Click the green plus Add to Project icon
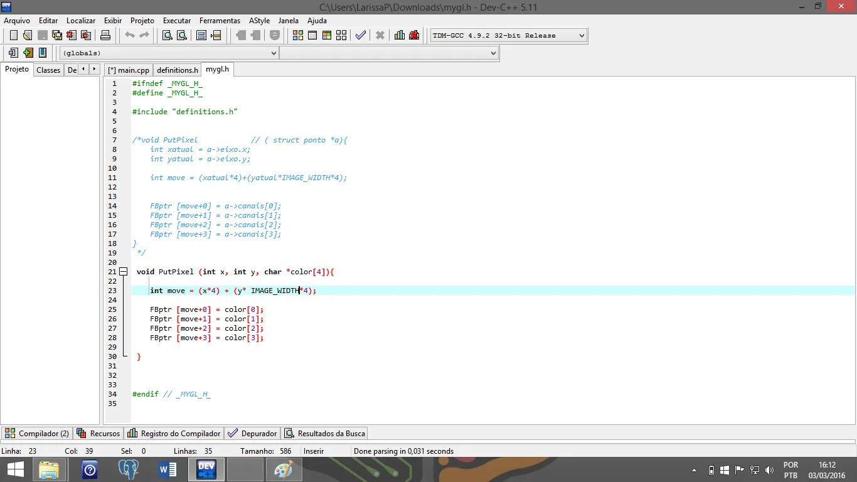This screenshot has height=482, width=857. (28, 53)
